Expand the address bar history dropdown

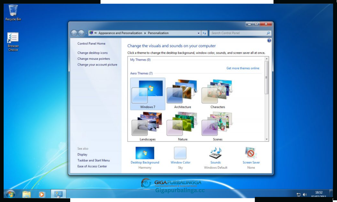point(199,33)
